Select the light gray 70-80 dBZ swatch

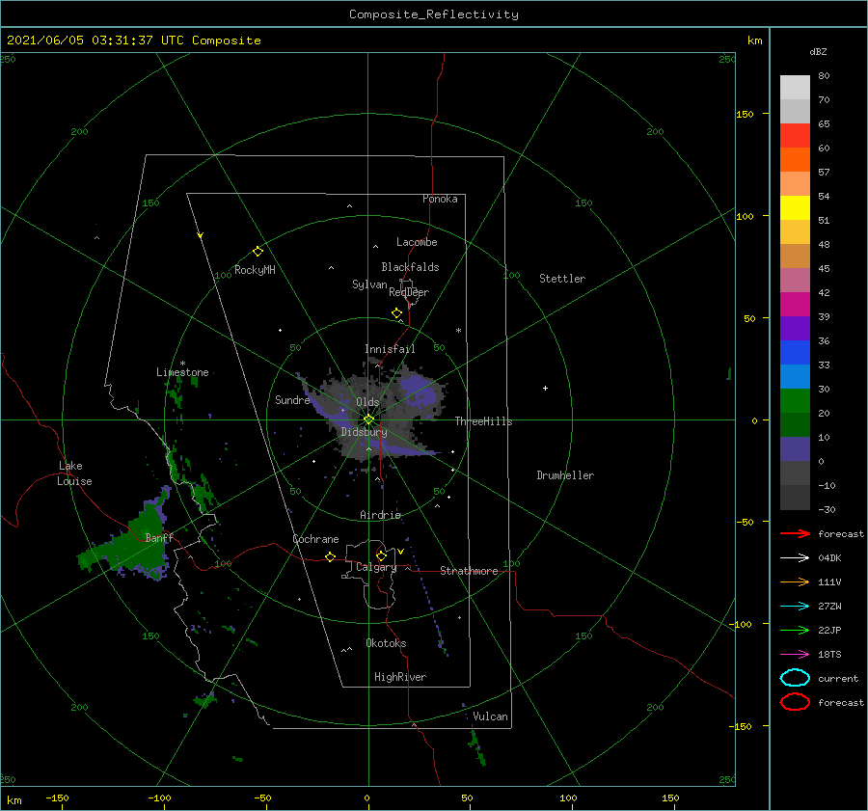point(795,88)
